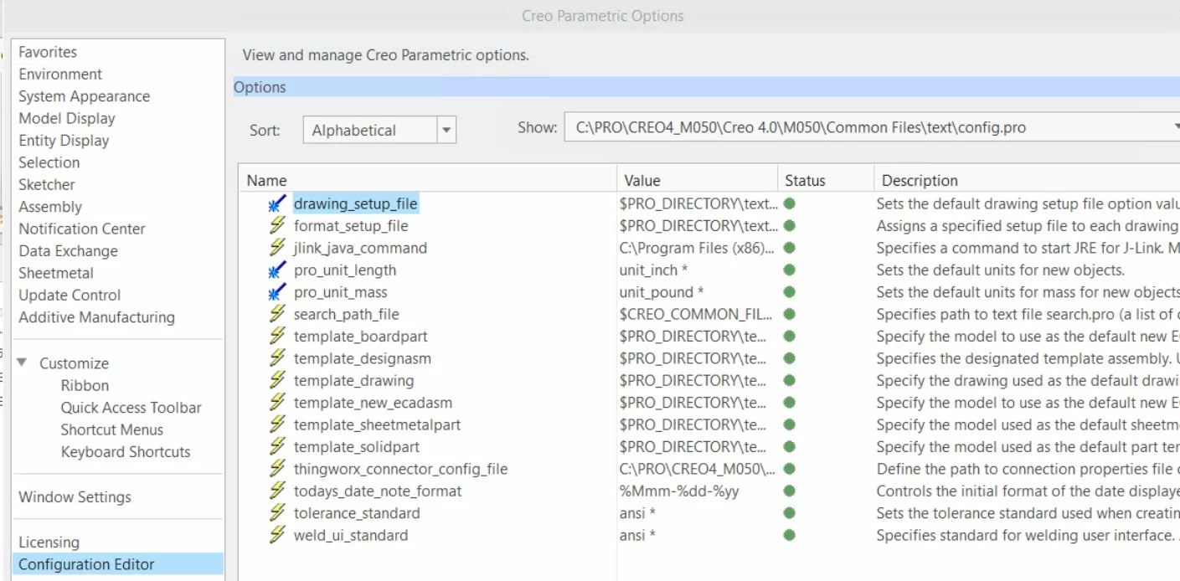Sort by the Status column header
The image size is (1180, 581).
tap(825, 180)
